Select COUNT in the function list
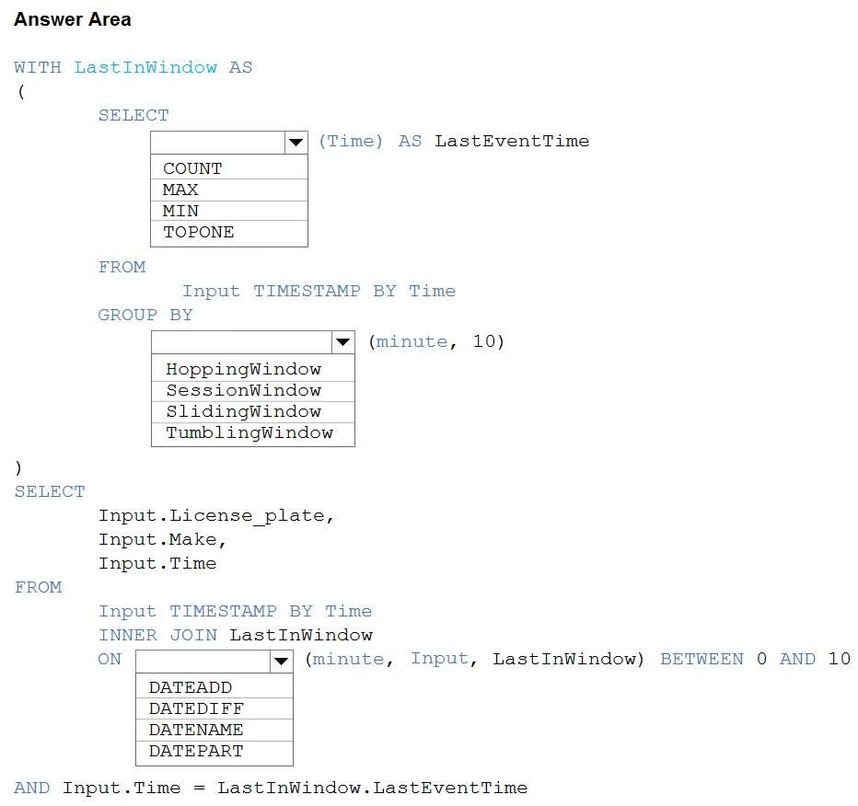Screen dimensions: 858x806 (x=229, y=168)
